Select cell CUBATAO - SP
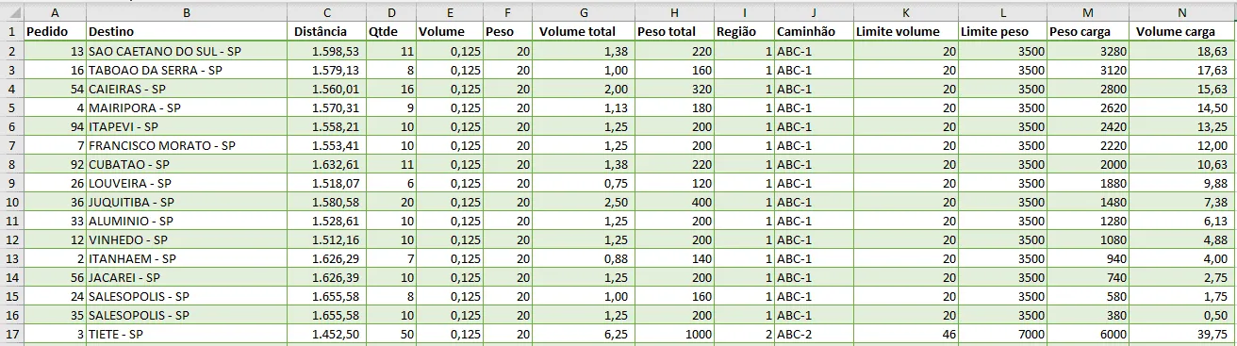Screen dimensions: 1237x346 tap(188, 164)
